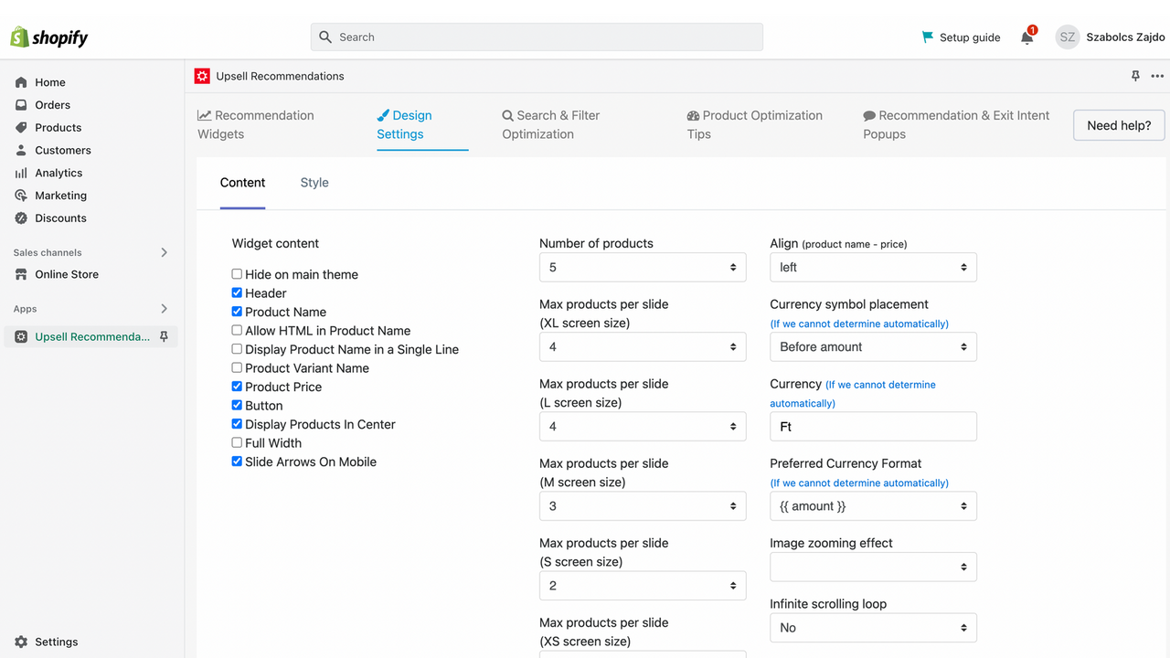Enable Hide on main theme checkbox

pyautogui.click(x=237, y=274)
